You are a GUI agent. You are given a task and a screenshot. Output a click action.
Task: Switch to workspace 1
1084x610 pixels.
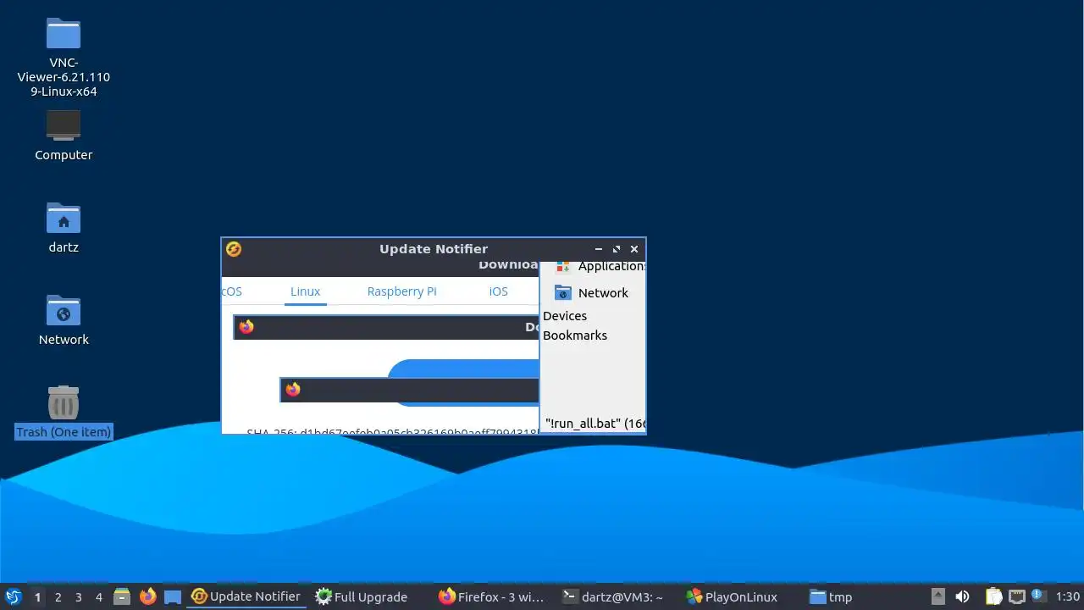coord(37,596)
